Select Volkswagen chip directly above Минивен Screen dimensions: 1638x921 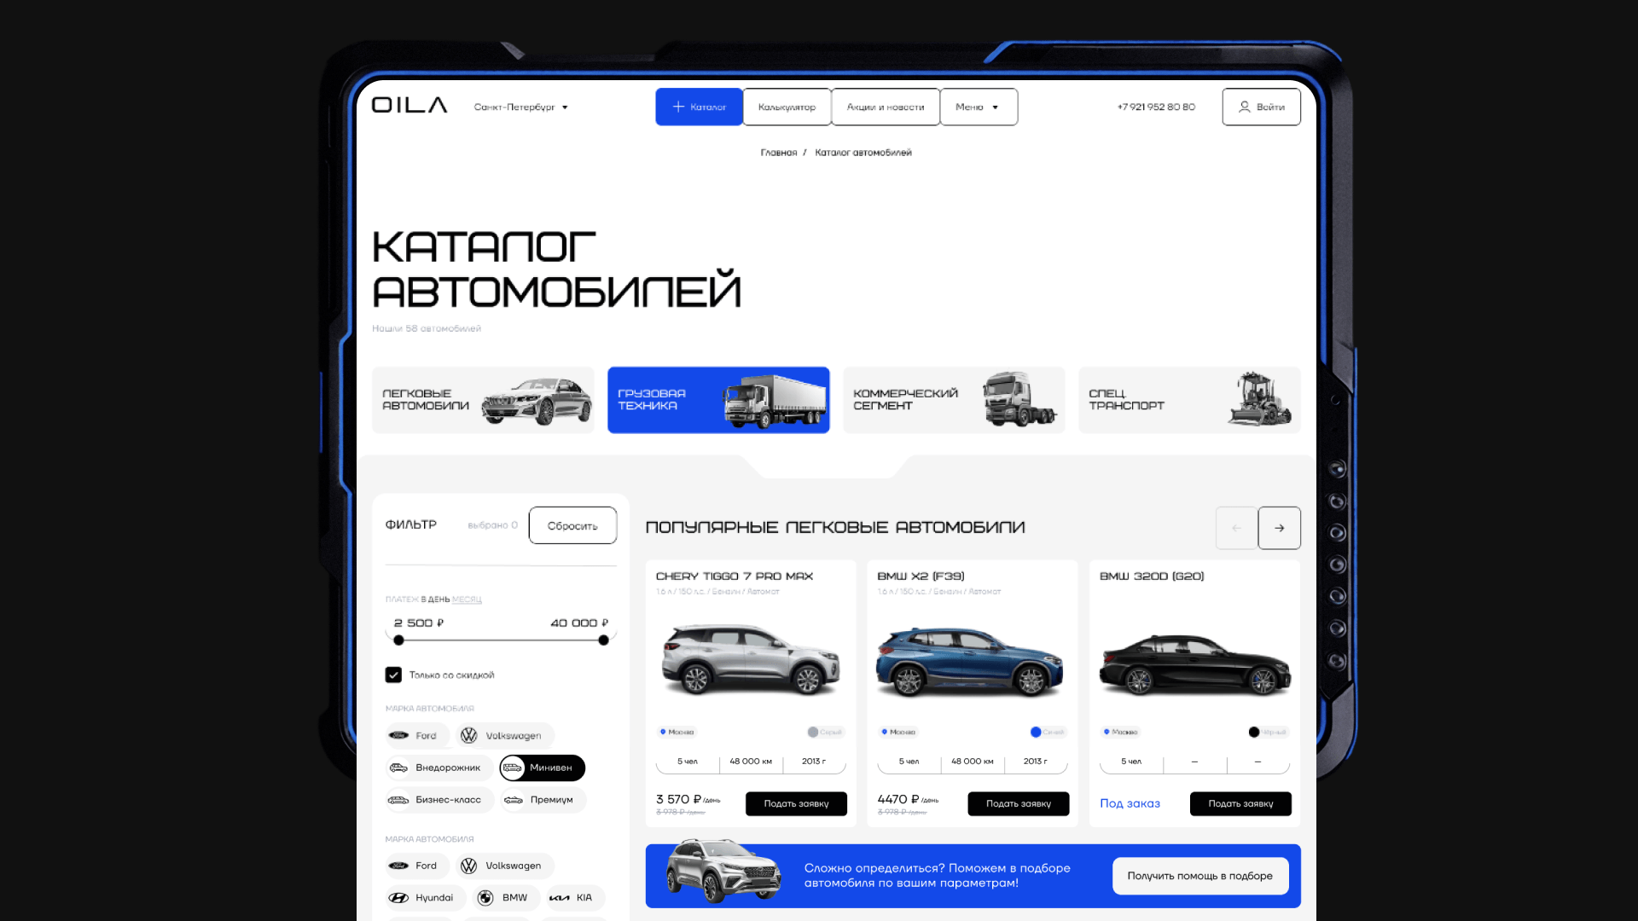pos(505,735)
